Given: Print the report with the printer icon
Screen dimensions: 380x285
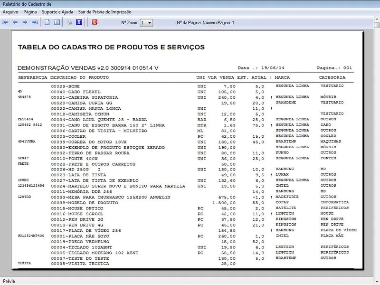Looking at the screenshot, I should tap(69, 22).
